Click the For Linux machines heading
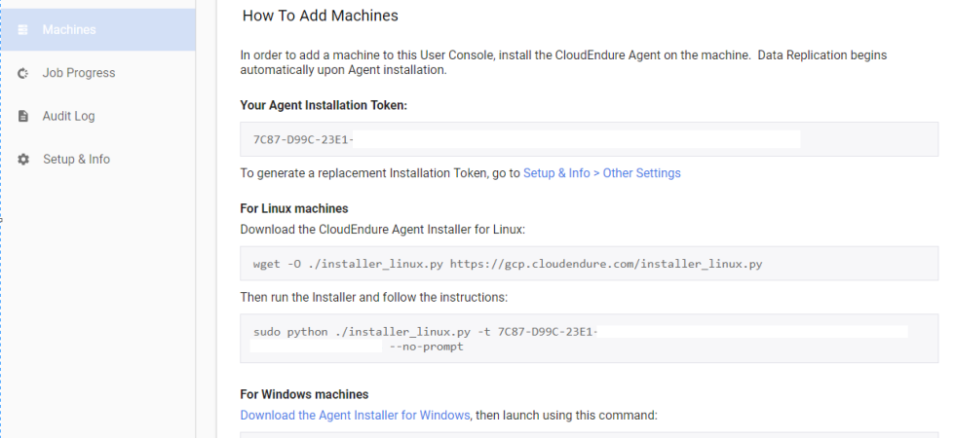Image resolution: width=955 pixels, height=438 pixels. pos(294,208)
